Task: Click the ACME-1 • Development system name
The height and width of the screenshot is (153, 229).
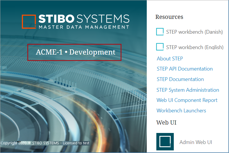Action: [76, 52]
